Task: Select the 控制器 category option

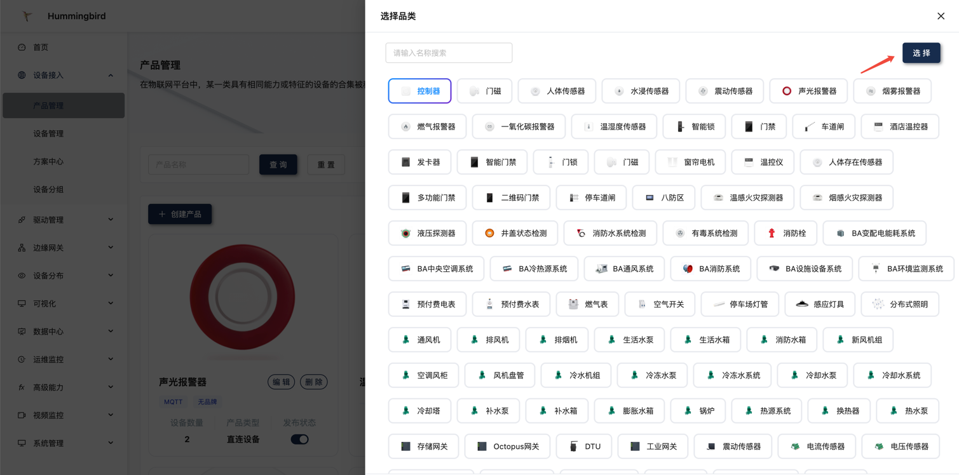Action: (x=419, y=91)
